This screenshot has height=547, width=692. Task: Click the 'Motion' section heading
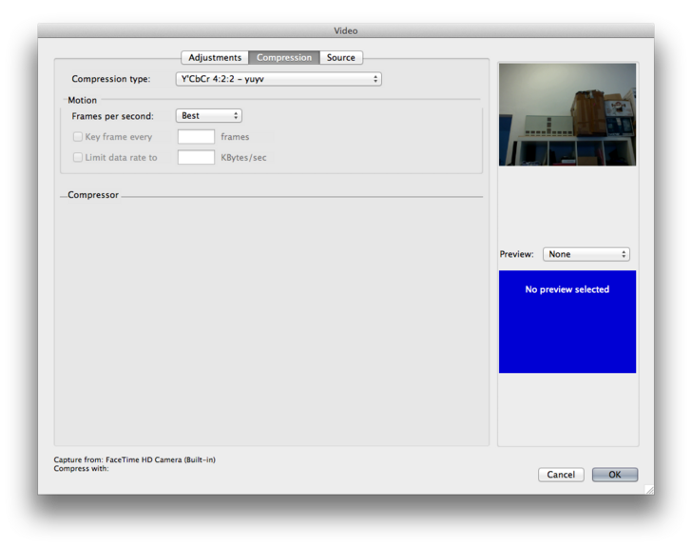82,100
